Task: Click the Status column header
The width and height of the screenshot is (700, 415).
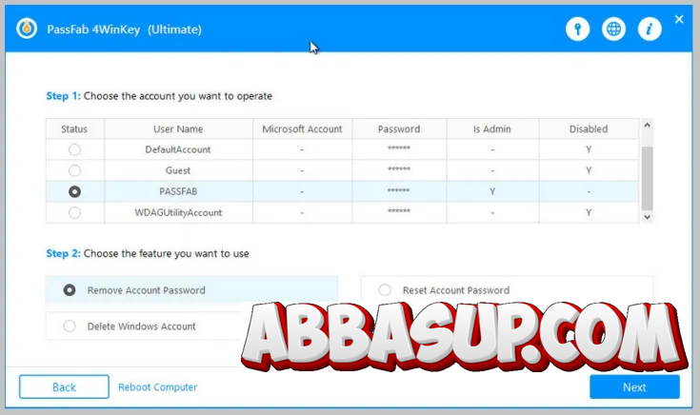Action: point(74,128)
